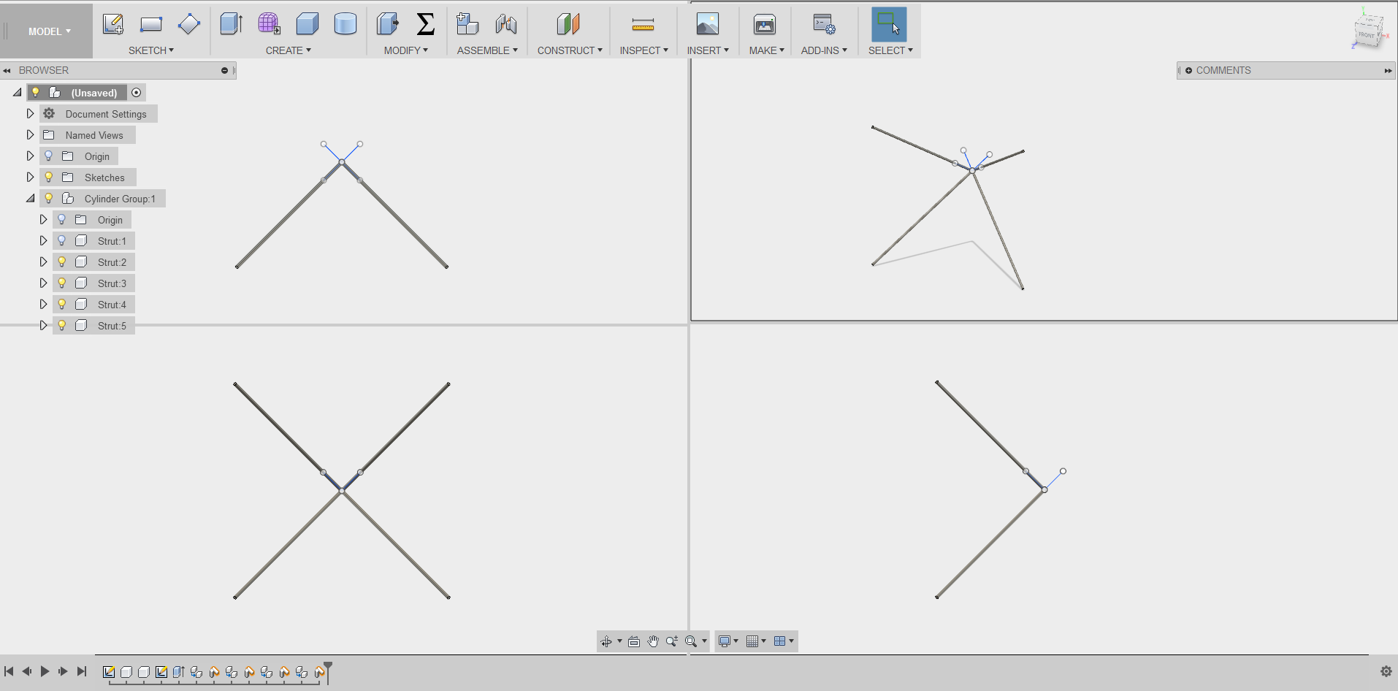Select the Cylinder creation tool

[344, 23]
